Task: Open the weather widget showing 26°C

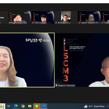Action: pyautogui.click(x=94, y=106)
